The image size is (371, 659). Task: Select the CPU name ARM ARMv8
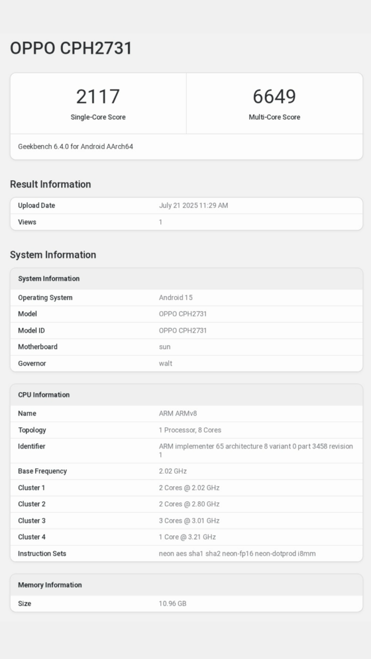click(178, 414)
